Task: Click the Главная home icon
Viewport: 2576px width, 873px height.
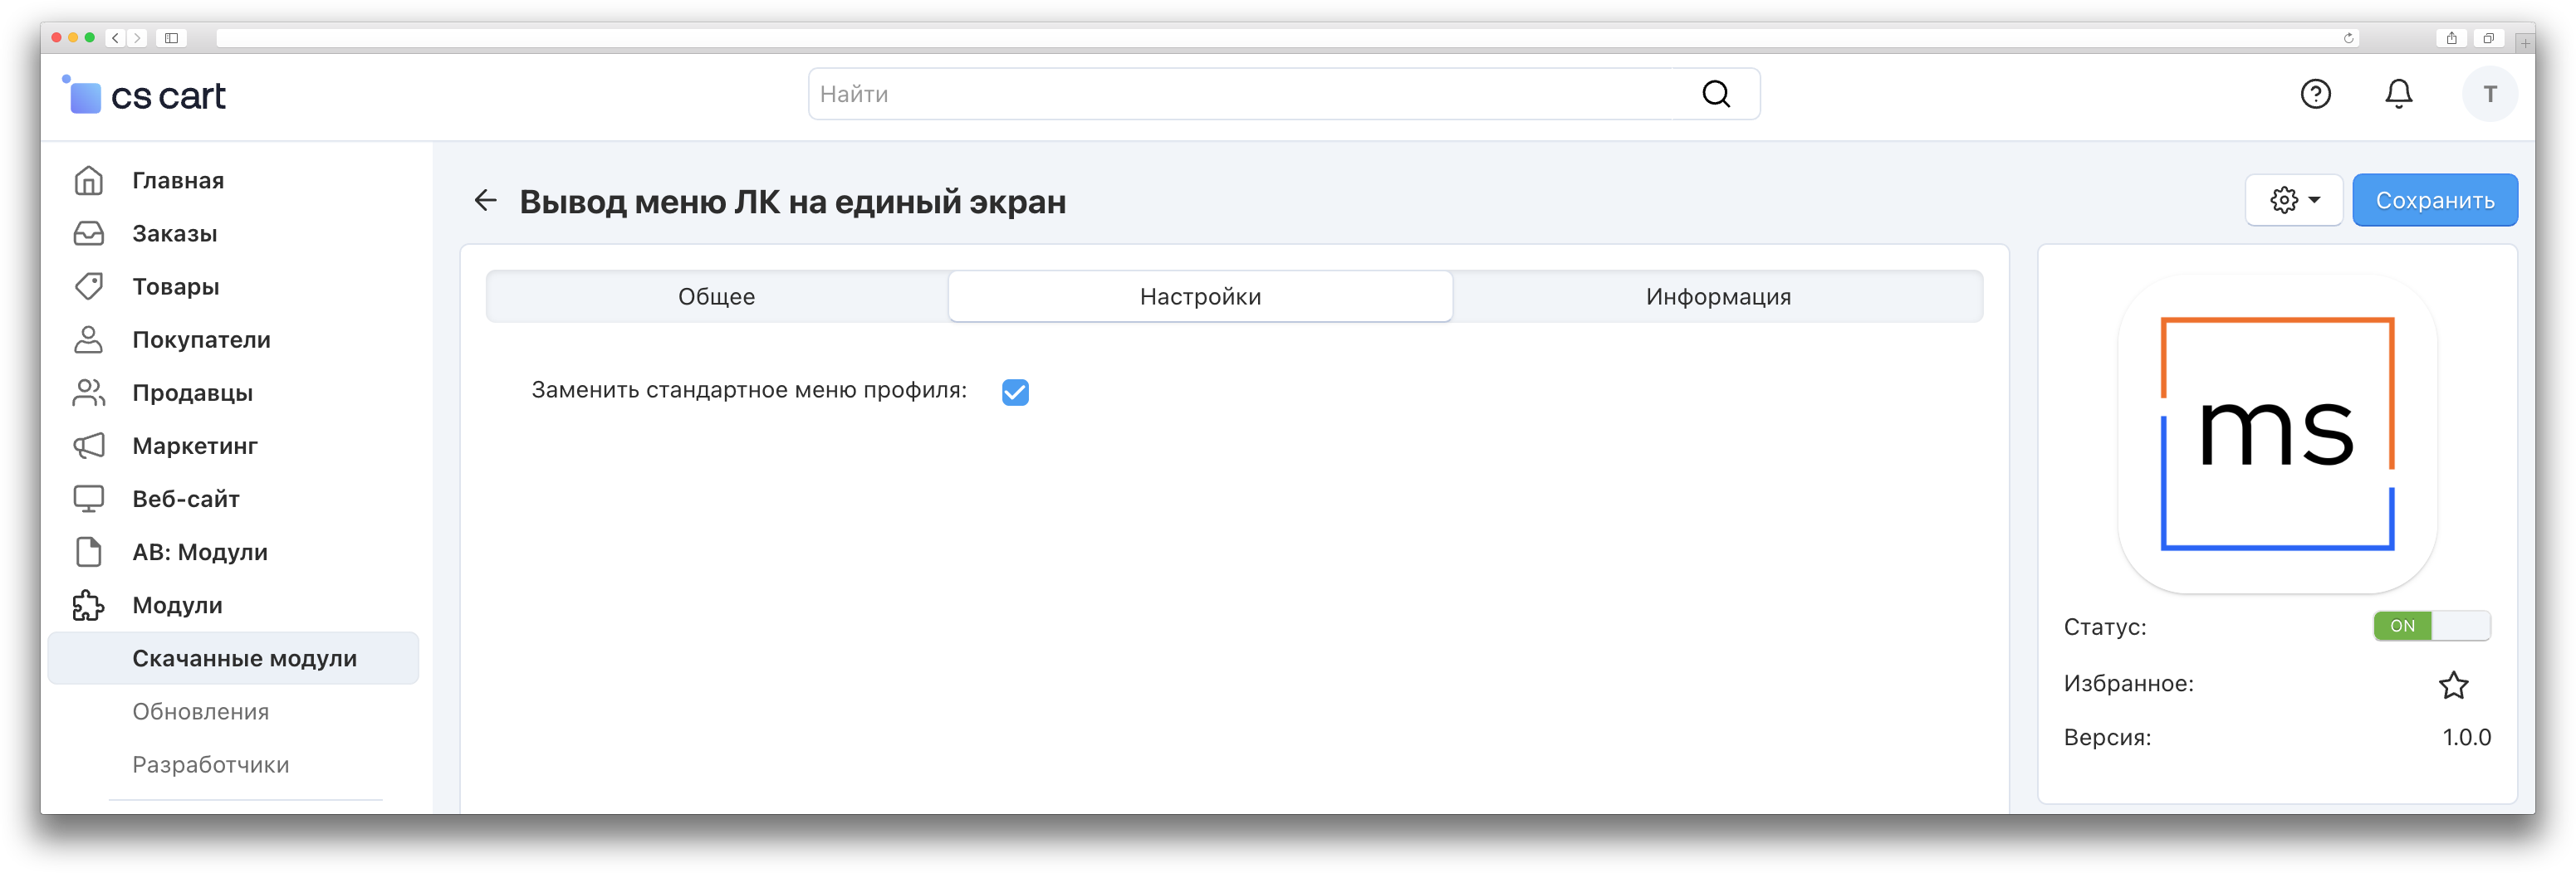Action: click(89, 181)
